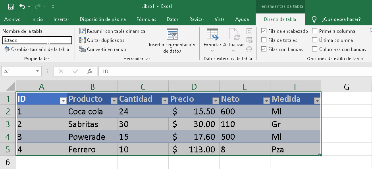Click the ¿Qué desea hacer? search box
This screenshot has width=372, height=169.
click(x=341, y=19)
